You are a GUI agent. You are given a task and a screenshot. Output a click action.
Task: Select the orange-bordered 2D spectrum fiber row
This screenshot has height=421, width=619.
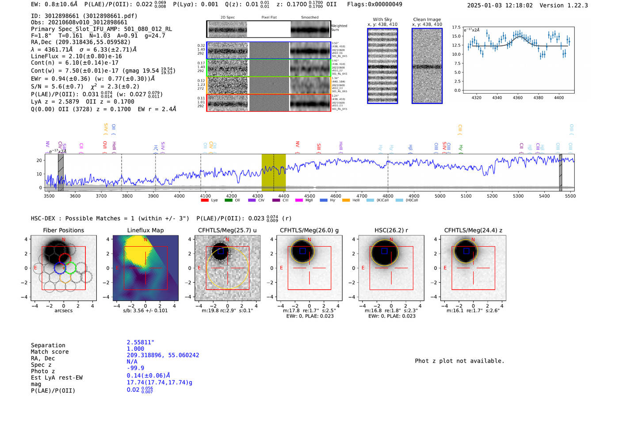(x=269, y=85)
